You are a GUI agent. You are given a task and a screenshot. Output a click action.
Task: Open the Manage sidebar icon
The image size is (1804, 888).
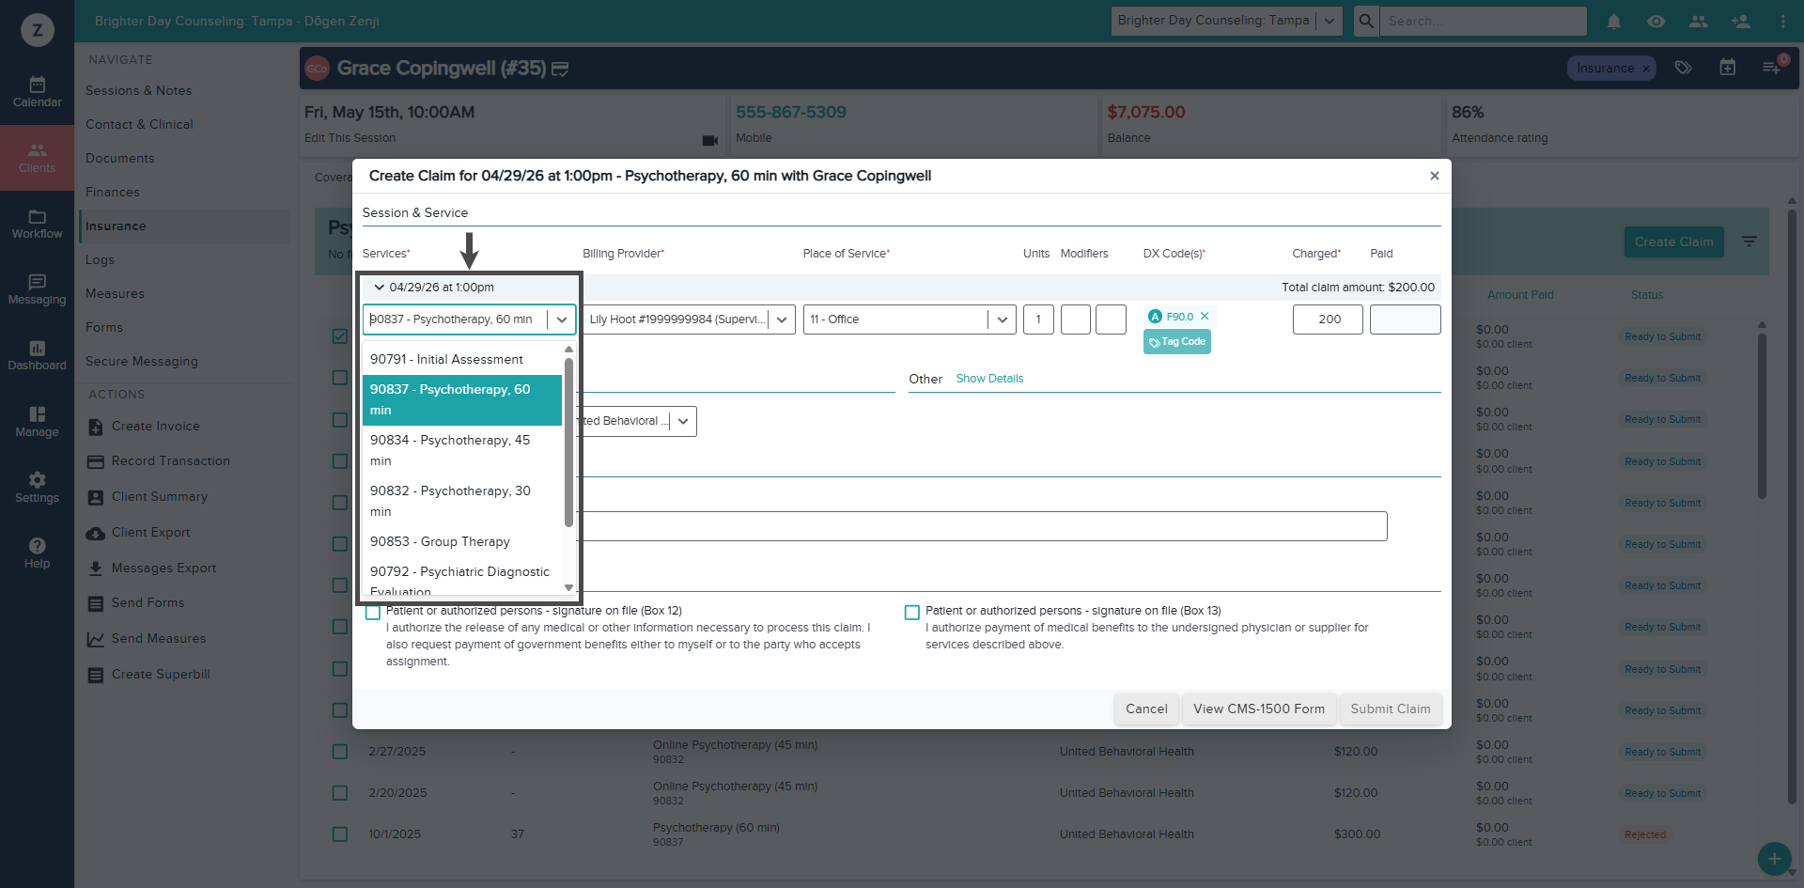click(37, 422)
